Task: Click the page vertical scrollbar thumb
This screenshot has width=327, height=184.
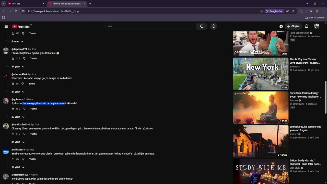Action: (x=325, y=97)
